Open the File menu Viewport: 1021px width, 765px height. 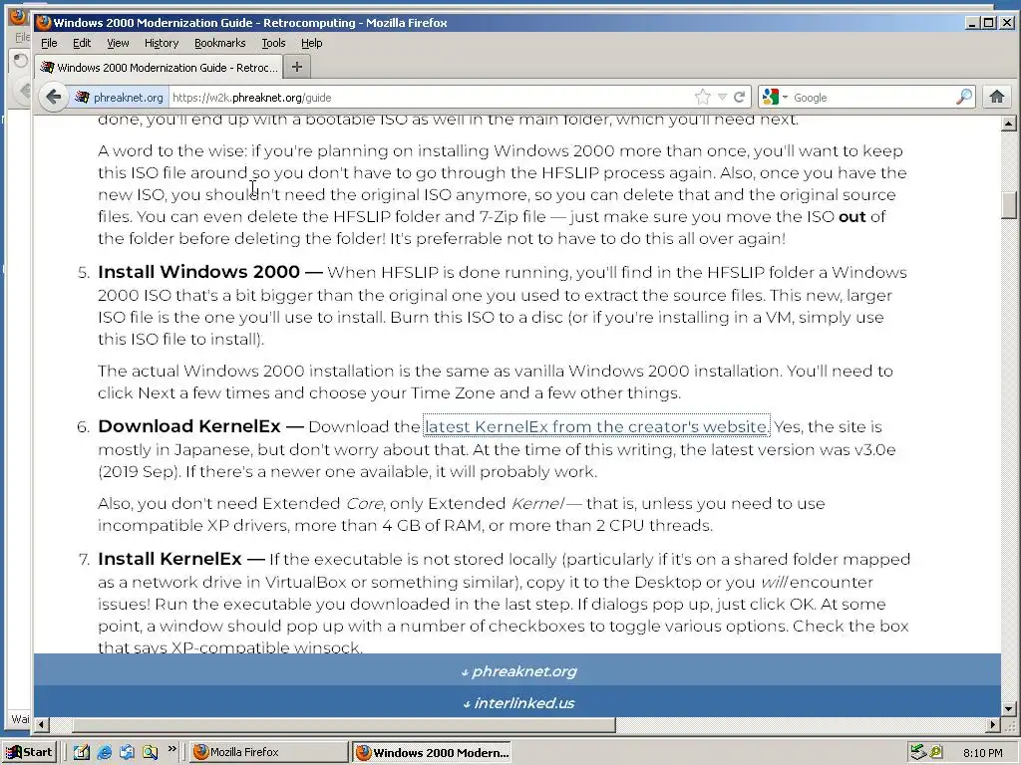(x=49, y=43)
